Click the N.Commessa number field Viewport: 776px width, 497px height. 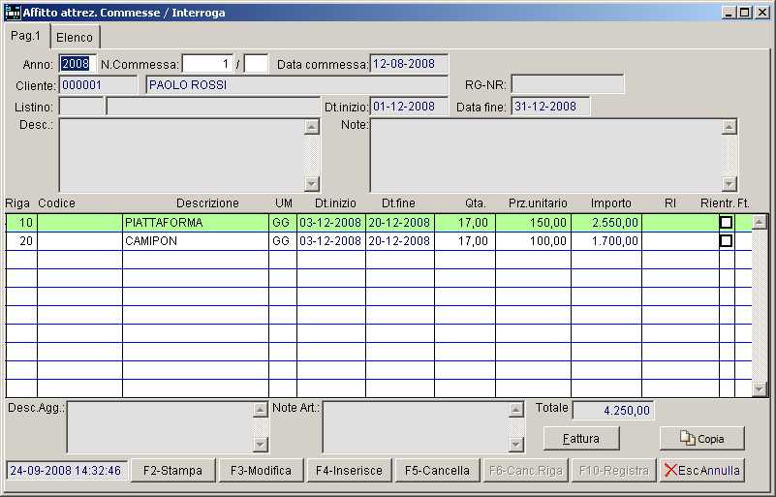208,64
